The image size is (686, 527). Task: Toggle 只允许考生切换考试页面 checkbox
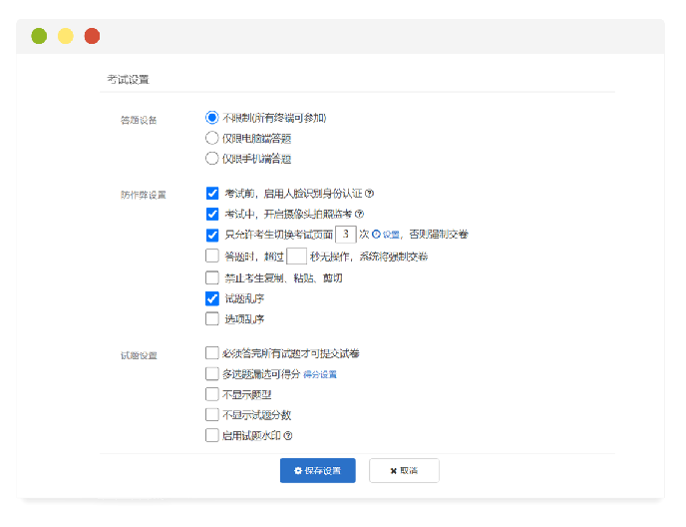tap(212, 236)
